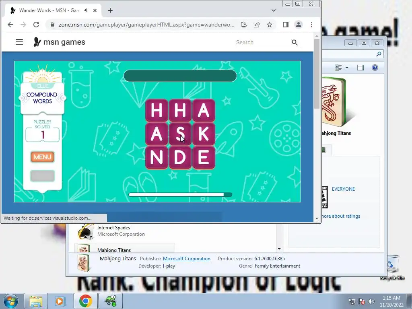Open the Recycle Bin desktop icon
The height and width of the screenshot is (309, 412).
[x=393, y=267]
